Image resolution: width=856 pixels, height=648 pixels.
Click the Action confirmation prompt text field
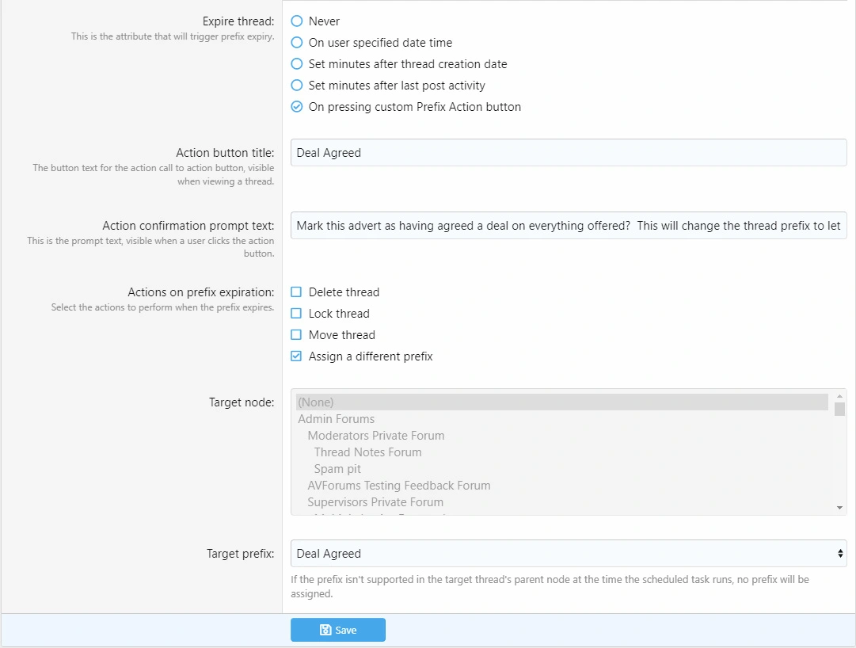tap(569, 226)
